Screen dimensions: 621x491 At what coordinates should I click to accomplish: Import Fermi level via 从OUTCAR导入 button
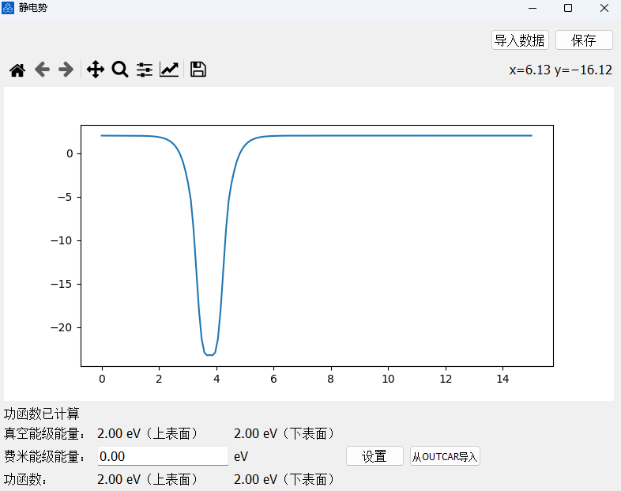(445, 456)
